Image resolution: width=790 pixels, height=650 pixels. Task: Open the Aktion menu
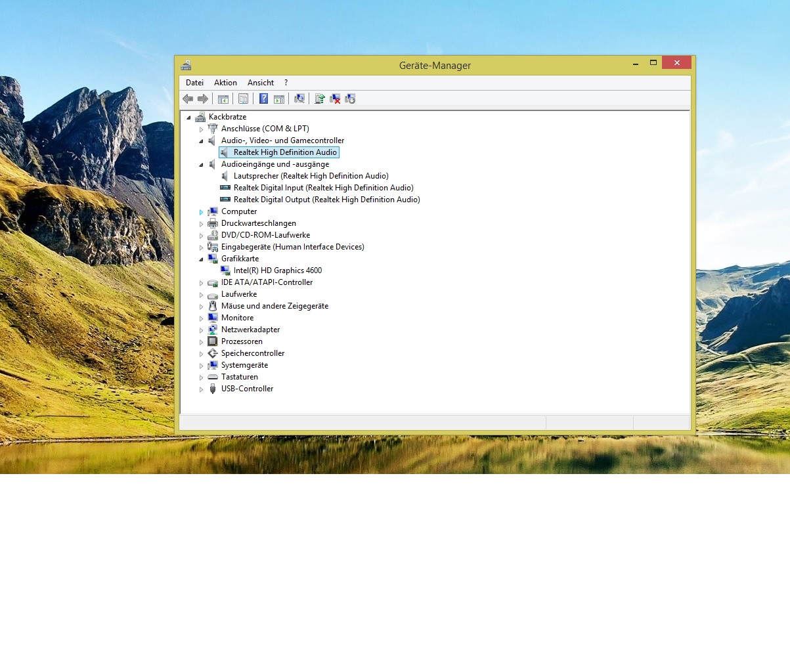[x=225, y=83]
